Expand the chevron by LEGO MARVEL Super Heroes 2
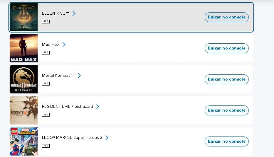 (x=107, y=138)
